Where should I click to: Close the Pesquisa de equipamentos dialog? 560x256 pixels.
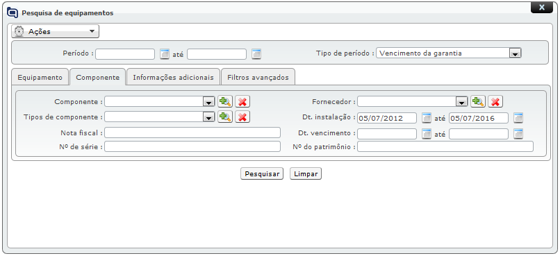pos(542,7)
